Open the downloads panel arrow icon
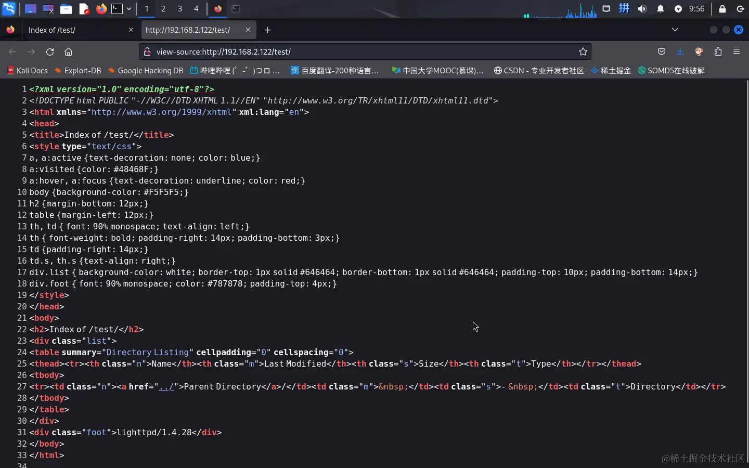Image resolution: width=749 pixels, height=468 pixels. click(x=680, y=52)
